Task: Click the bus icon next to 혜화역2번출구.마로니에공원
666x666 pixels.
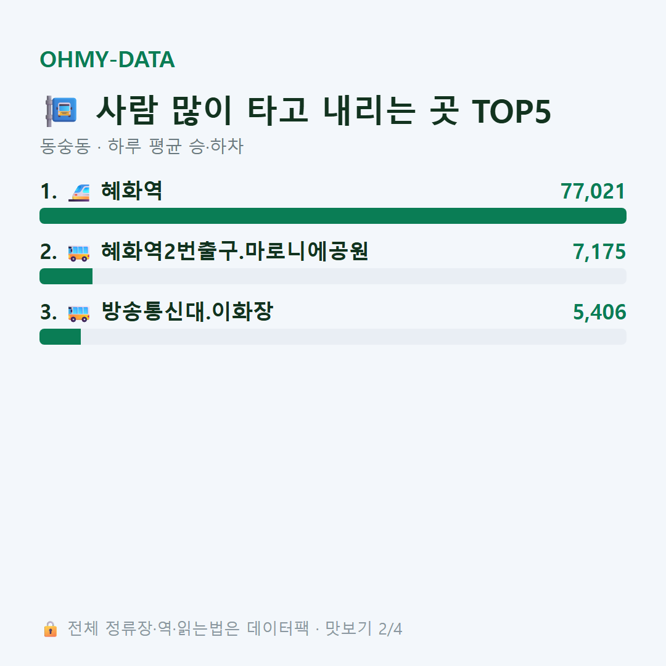Action: point(79,252)
